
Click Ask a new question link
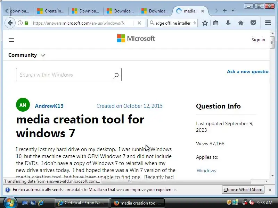coord(248,71)
